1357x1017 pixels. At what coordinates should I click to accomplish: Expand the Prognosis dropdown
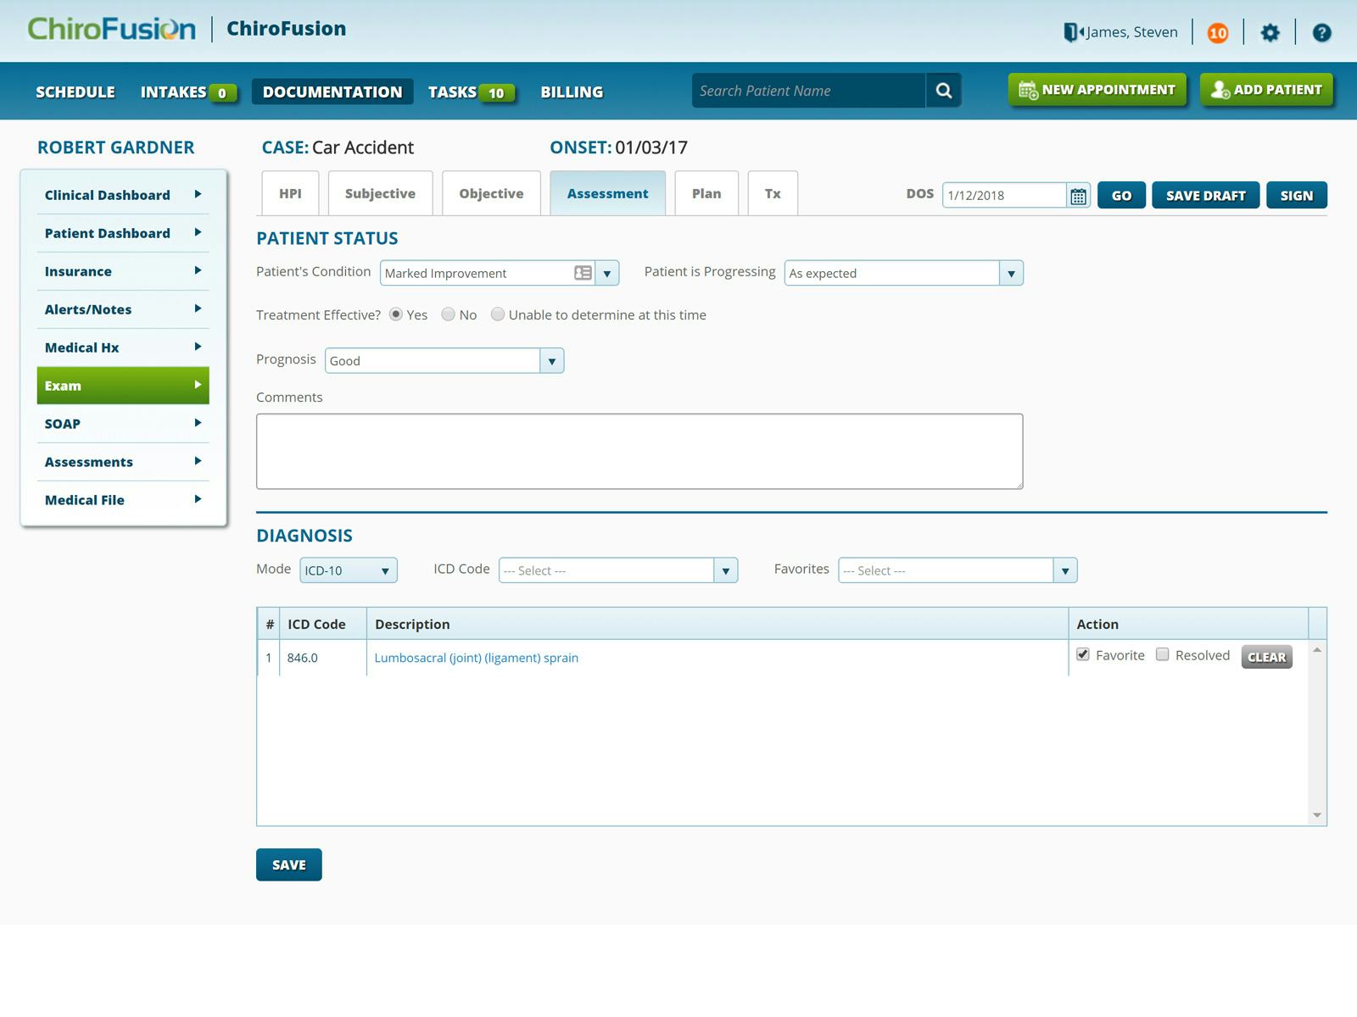point(551,361)
